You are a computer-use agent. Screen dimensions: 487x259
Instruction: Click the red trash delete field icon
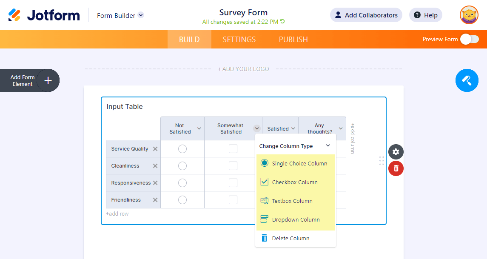[x=396, y=168]
